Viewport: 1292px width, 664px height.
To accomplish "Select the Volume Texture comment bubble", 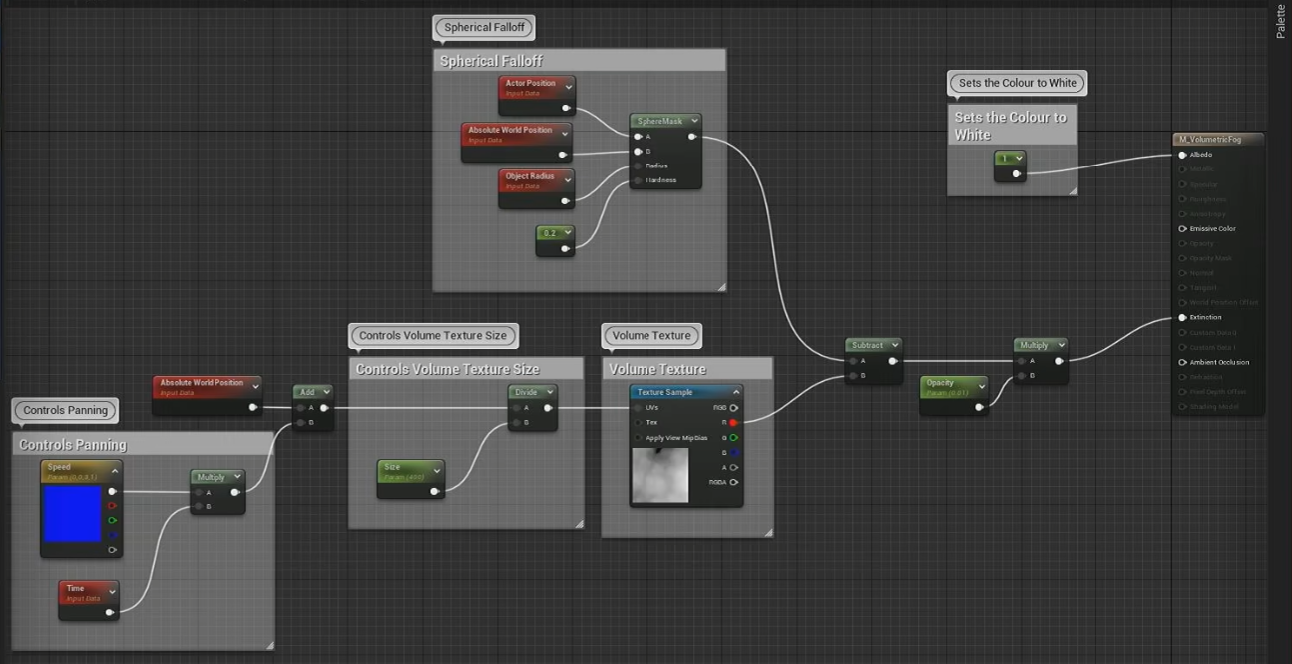I will 651,336.
